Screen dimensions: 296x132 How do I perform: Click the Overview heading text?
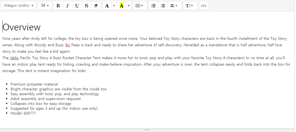(22, 27)
